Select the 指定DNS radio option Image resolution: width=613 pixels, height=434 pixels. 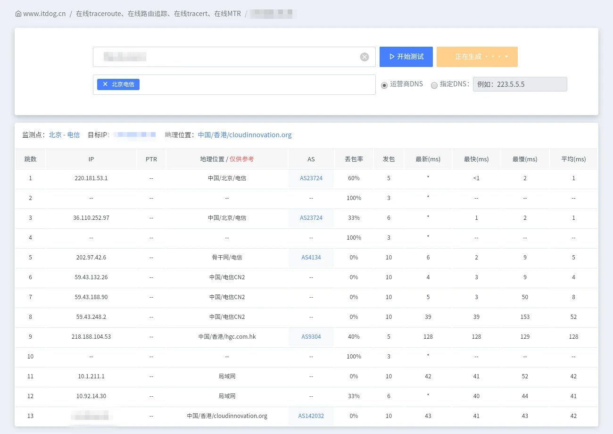[x=434, y=85]
